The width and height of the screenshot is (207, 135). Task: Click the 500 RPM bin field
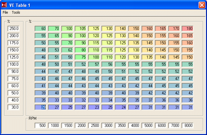tap(41, 126)
